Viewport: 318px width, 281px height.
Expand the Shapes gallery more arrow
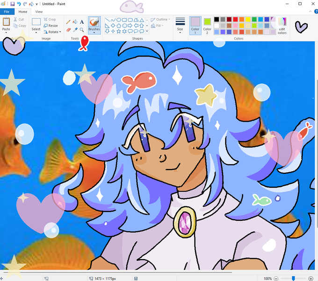[x=147, y=31]
